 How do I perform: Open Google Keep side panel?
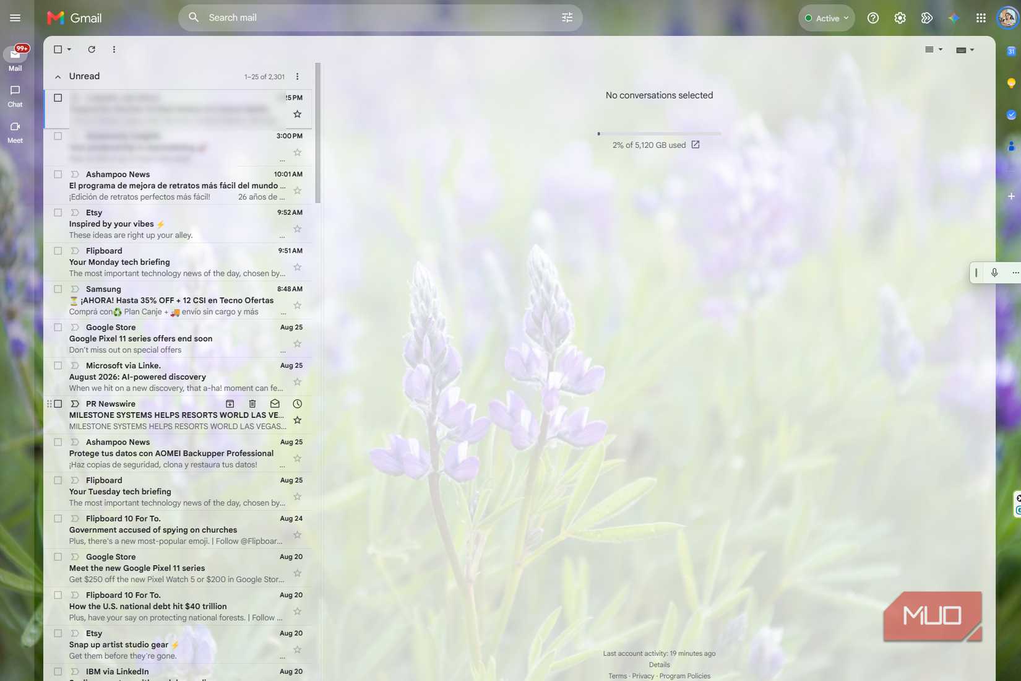pos(1010,83)
